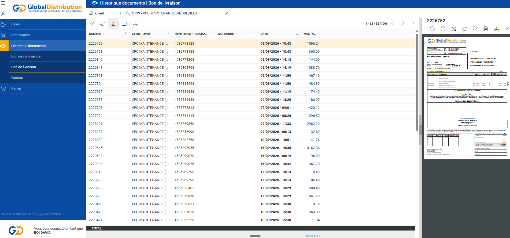510x238 pixels.
Task: Open MONTA... column options menu
Action: (319, 34)
